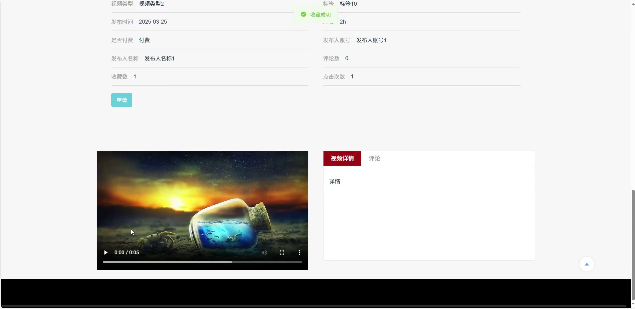Viewport: 635px width, 309px height.
Task: Select the date 2025-03-25
Action: point(153,22)
